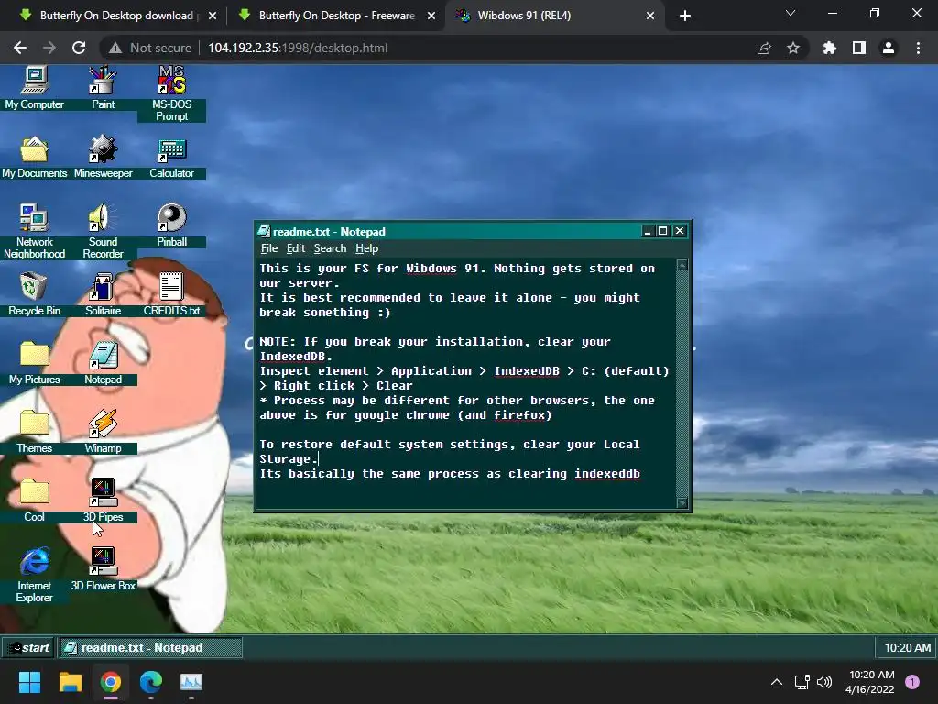
Task: Open the Recycle Bin icon
Action: point(34,294)
